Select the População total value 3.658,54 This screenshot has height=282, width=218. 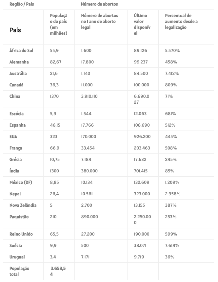coord(58,271)
